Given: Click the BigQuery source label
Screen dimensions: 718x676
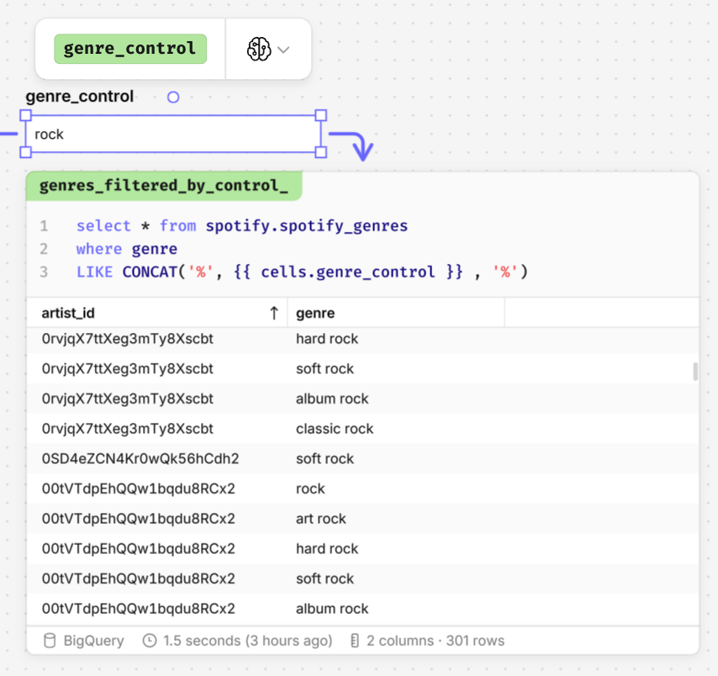Looking at the screenshot, I should pos(93,641).
